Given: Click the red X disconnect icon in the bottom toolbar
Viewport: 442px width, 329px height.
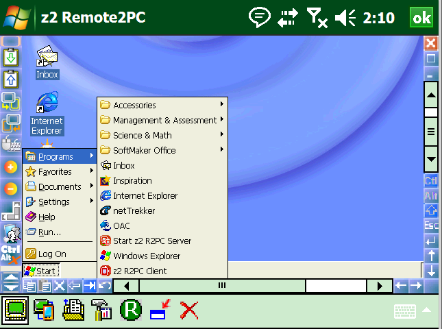Looking at the screenshot, I should (x=189, y=310).
